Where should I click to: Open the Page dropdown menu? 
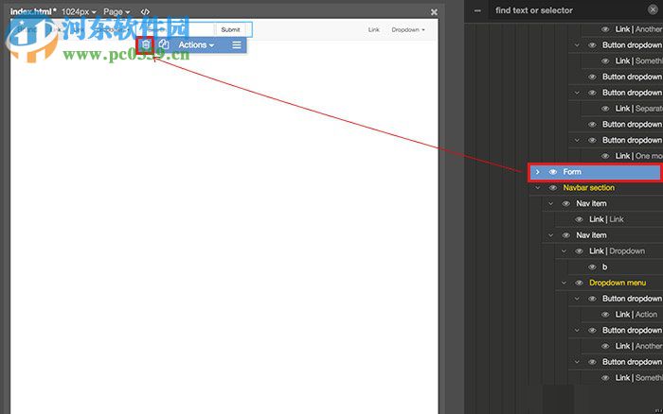pyautogui.click(x=116, y=12)
